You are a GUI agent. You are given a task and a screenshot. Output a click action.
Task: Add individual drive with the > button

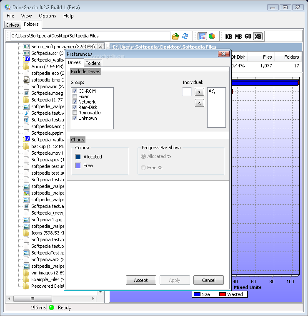click(x=199, y=92)
